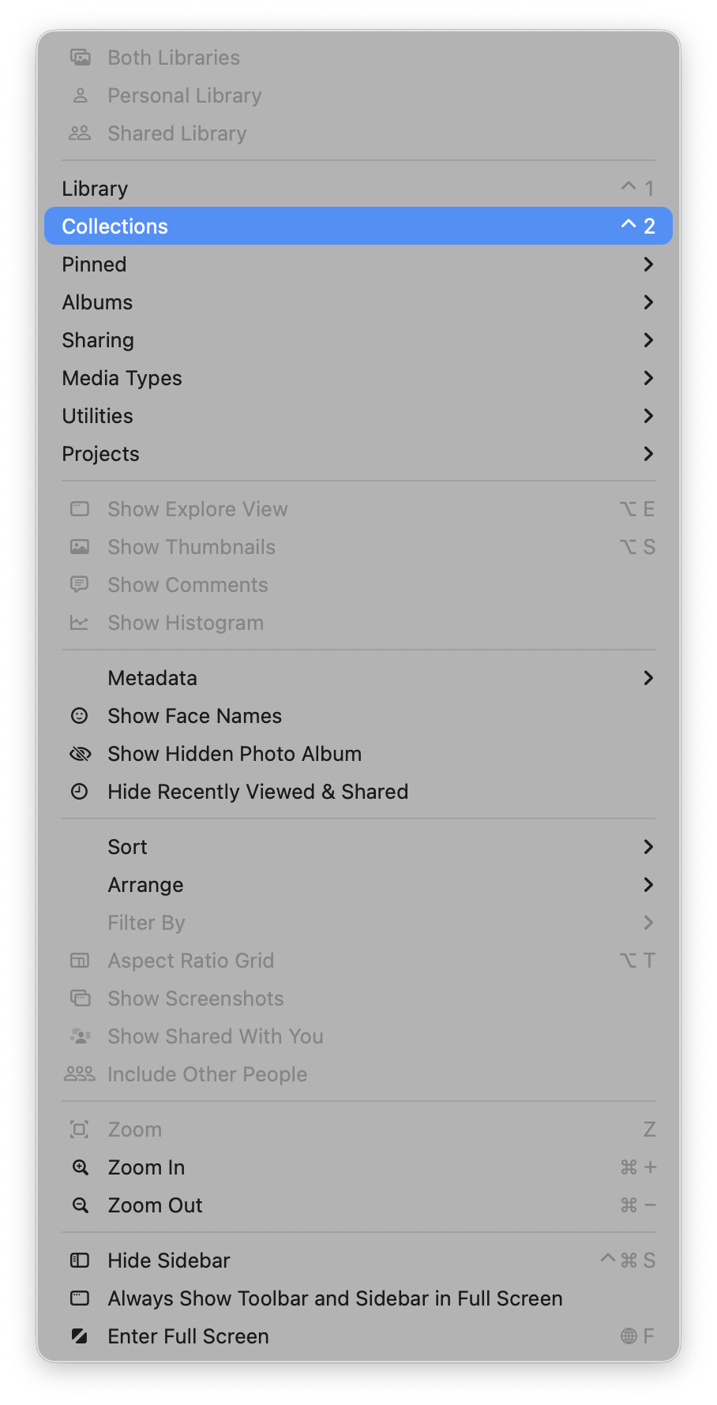
Task: Click the Enter Full Screen icon
Action: click(80, 1336)
